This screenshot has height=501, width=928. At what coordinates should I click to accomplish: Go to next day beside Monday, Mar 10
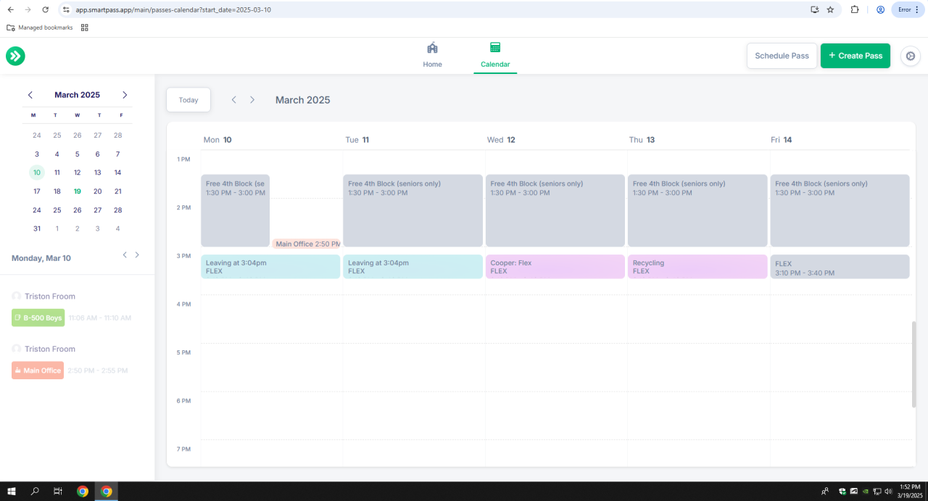[137, 255]
